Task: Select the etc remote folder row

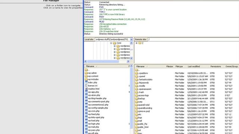Action: click(x=187, y=114)
